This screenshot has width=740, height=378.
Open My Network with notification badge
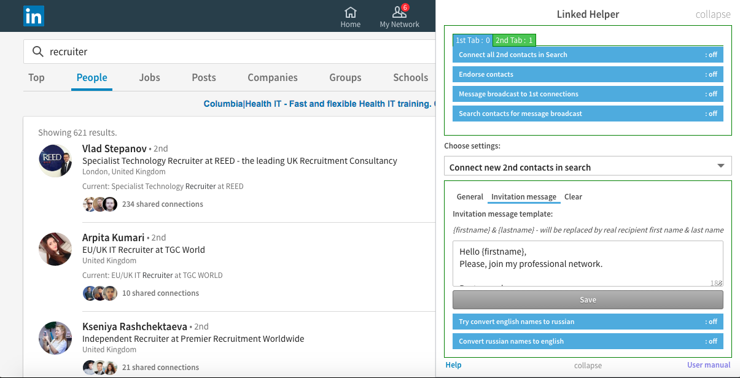click(x=399, y=17)
